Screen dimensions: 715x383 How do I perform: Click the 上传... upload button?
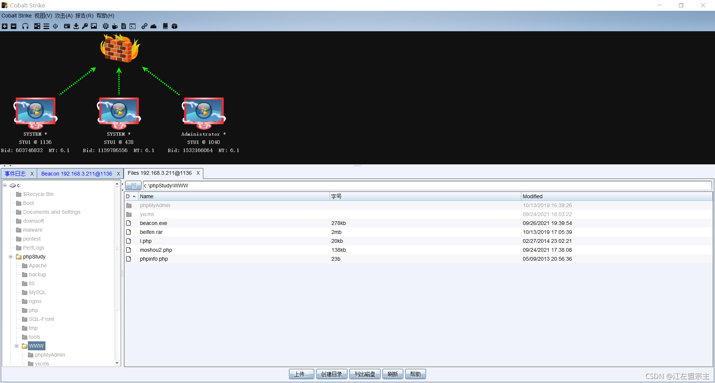click(302, 374)
